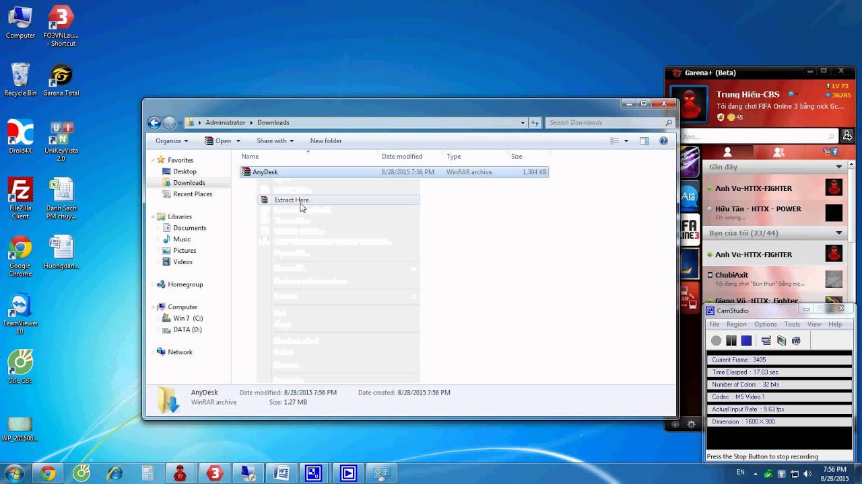Viewport: 862px width, 484px height.
Task: Open the Tools menu in CamStudio
Action: click(792, 324)
